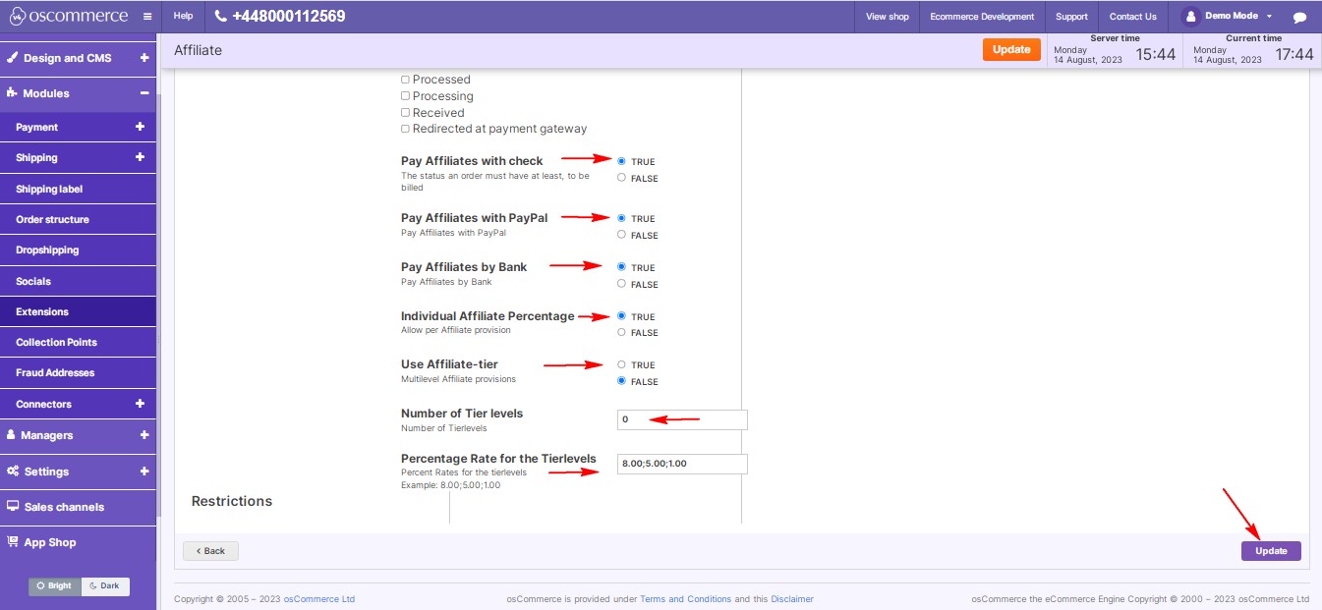The image size is (1322, 610).
Task: Check Redirected at payment gateway checkbox
Action: 405,129
